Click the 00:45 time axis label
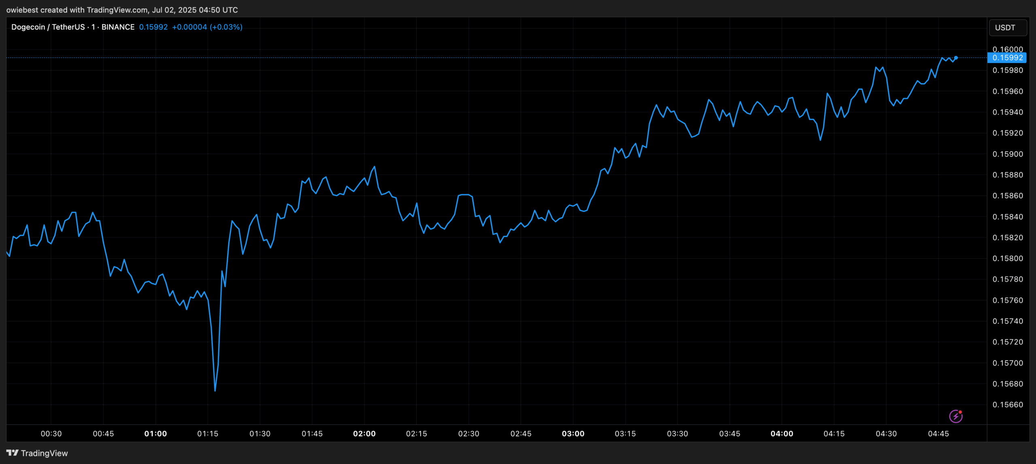 [103, 434]
